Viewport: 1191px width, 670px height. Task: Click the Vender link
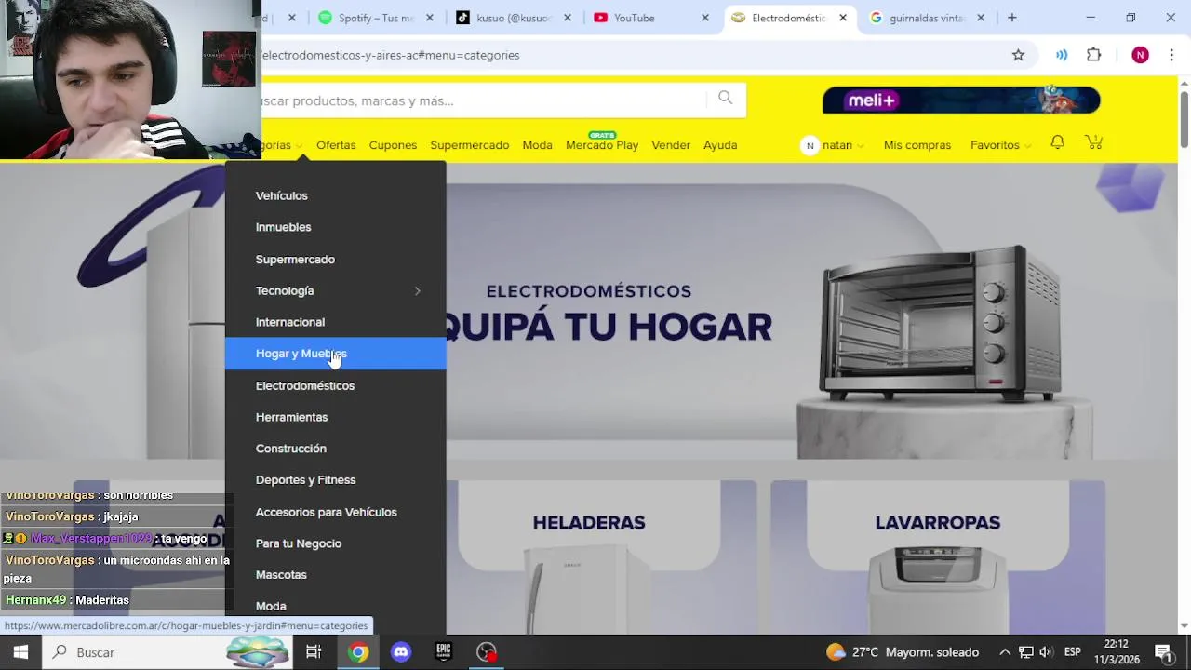click(x=671, y=145)
